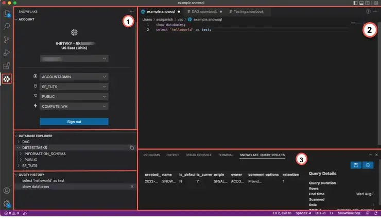Open the Snowflake panel more actions menu
381x221 pixels.
point(132,12)
